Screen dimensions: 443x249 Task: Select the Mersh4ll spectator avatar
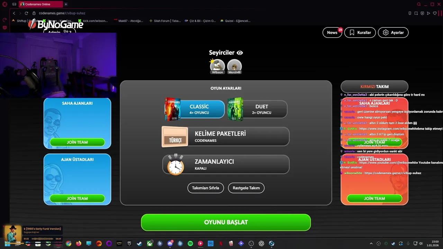click(x=234, y=66)
